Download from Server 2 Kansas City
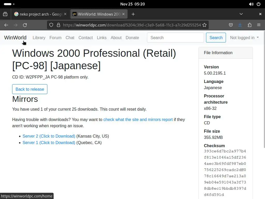Viewport: 265px width, 199px height. tap(49, 136)
